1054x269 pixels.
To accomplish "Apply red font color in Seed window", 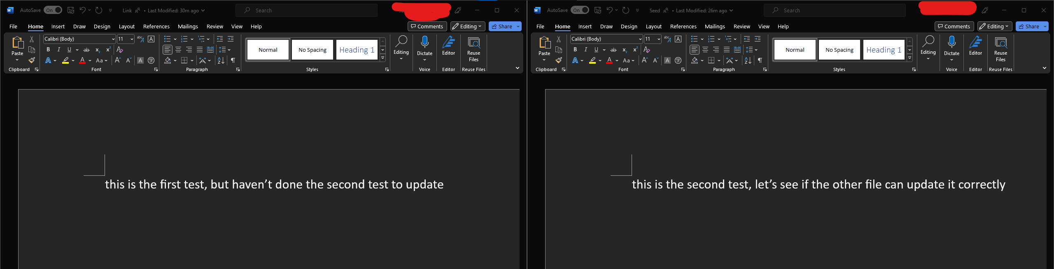I will [x=609, y=60].
